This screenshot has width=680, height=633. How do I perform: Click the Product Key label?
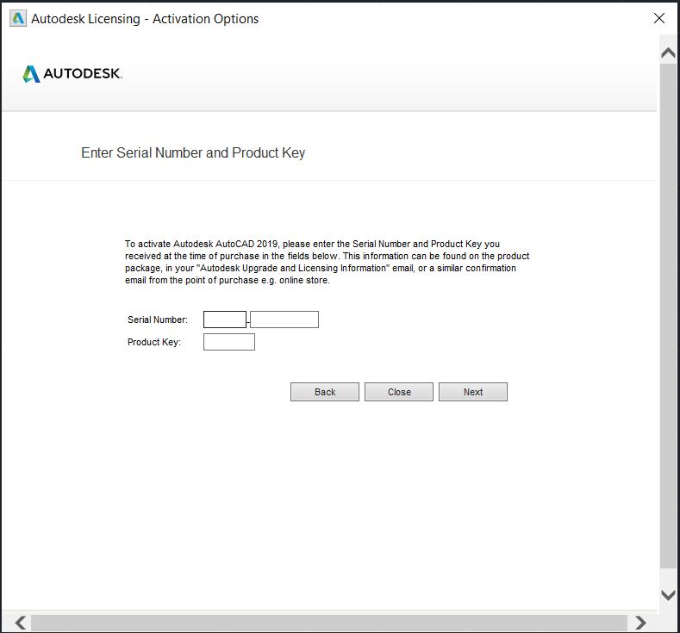(x=154, y=342)
